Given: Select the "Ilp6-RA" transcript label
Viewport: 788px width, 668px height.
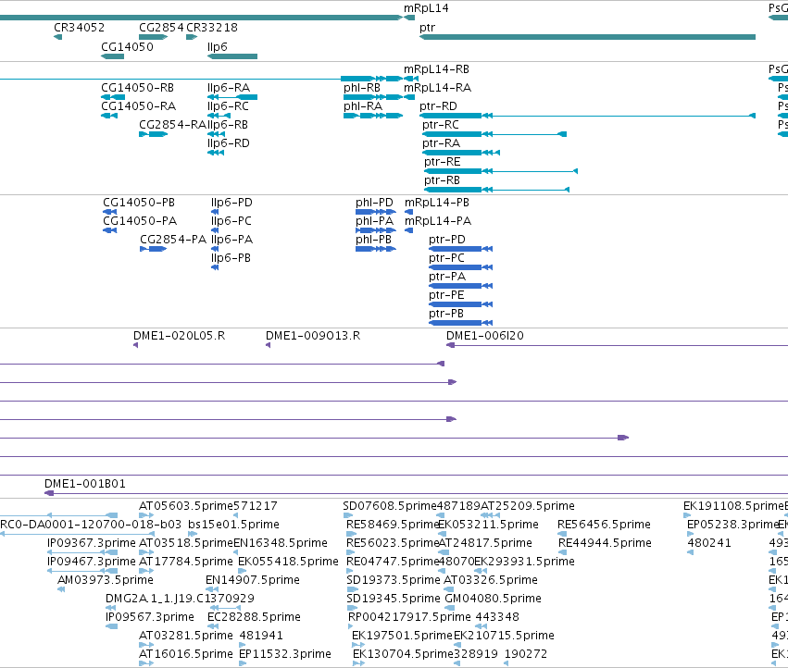Looking at the screenshot, I should pos(228,87).
